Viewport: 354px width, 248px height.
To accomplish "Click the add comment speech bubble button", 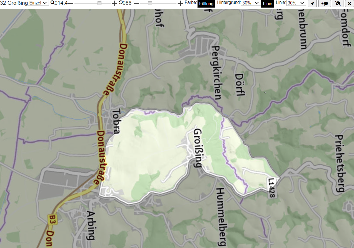I will [x=325, y=3].
